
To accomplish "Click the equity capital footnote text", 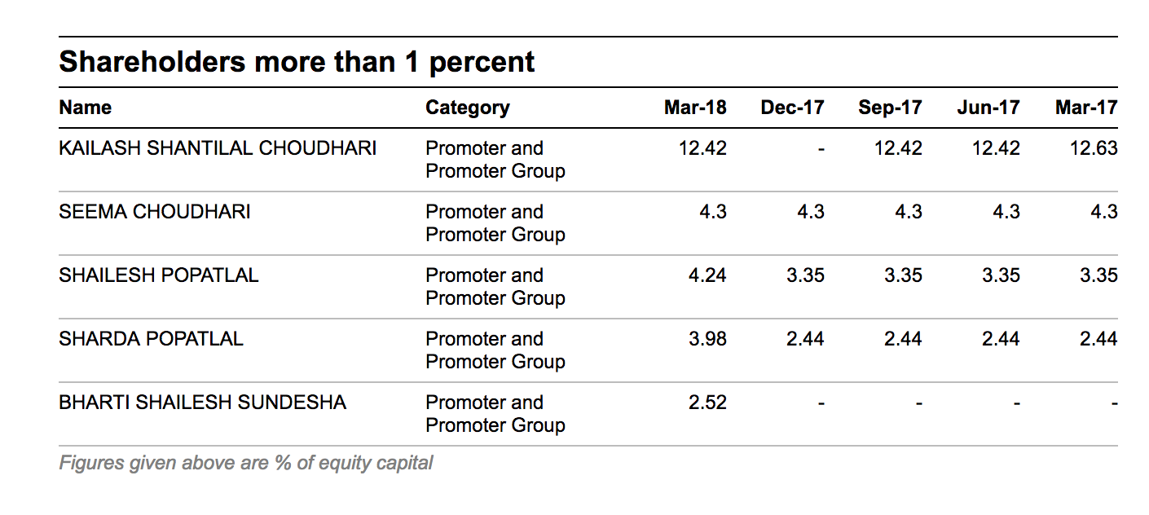I will 246,464.
